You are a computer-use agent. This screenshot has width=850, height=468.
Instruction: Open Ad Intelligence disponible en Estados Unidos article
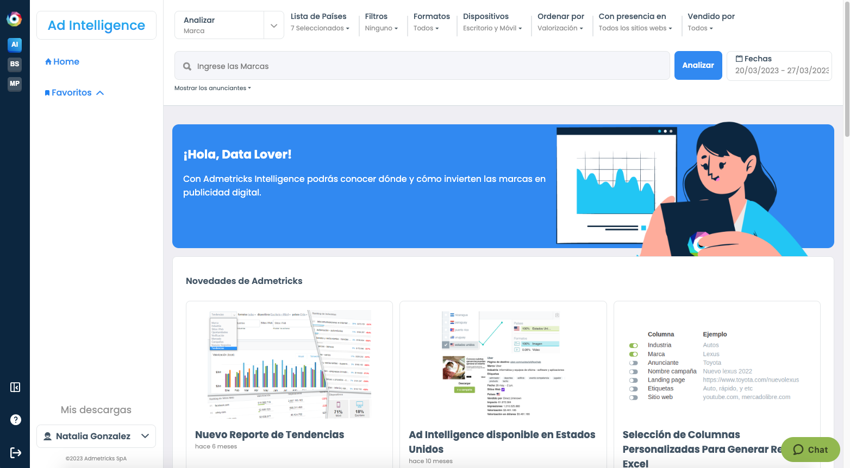tap(502, 442)
